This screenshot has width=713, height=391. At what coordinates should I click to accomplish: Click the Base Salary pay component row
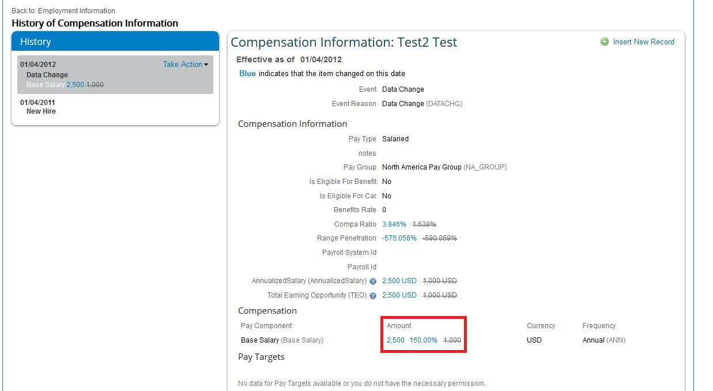click(433, 340)
